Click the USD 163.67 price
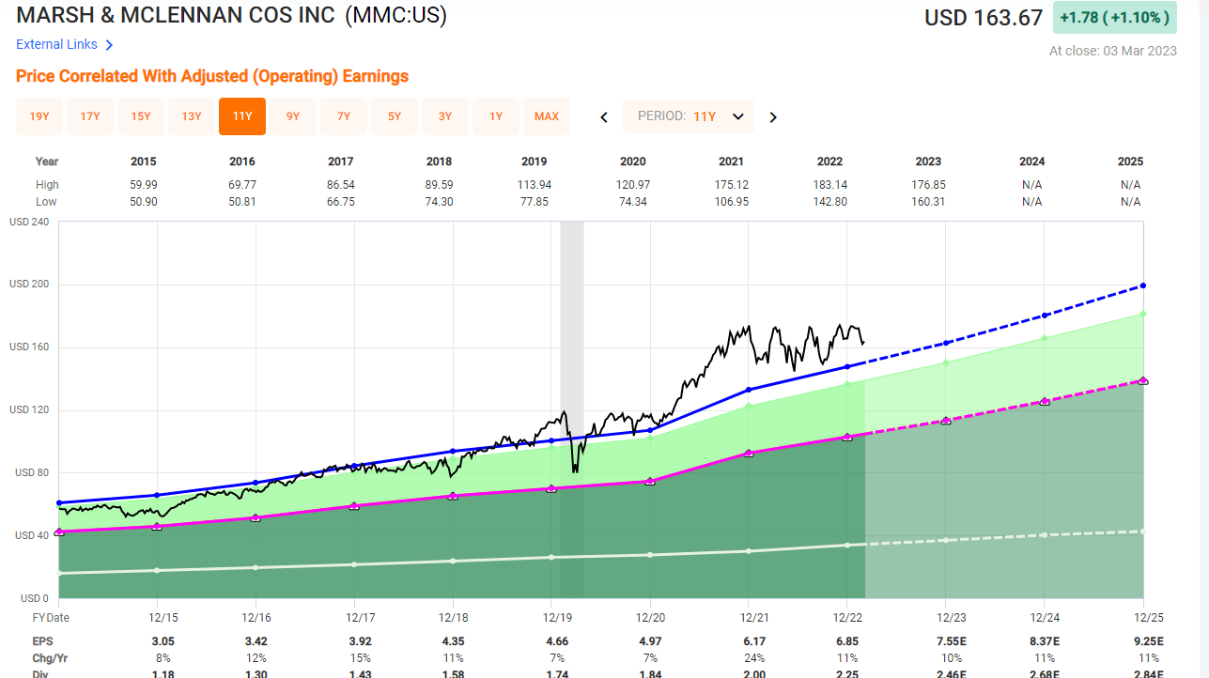 (984, 18)
